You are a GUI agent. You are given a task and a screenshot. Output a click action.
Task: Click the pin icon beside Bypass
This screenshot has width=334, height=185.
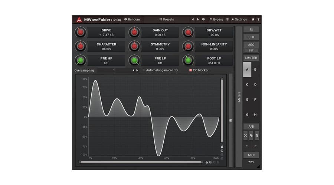(227, 19)
